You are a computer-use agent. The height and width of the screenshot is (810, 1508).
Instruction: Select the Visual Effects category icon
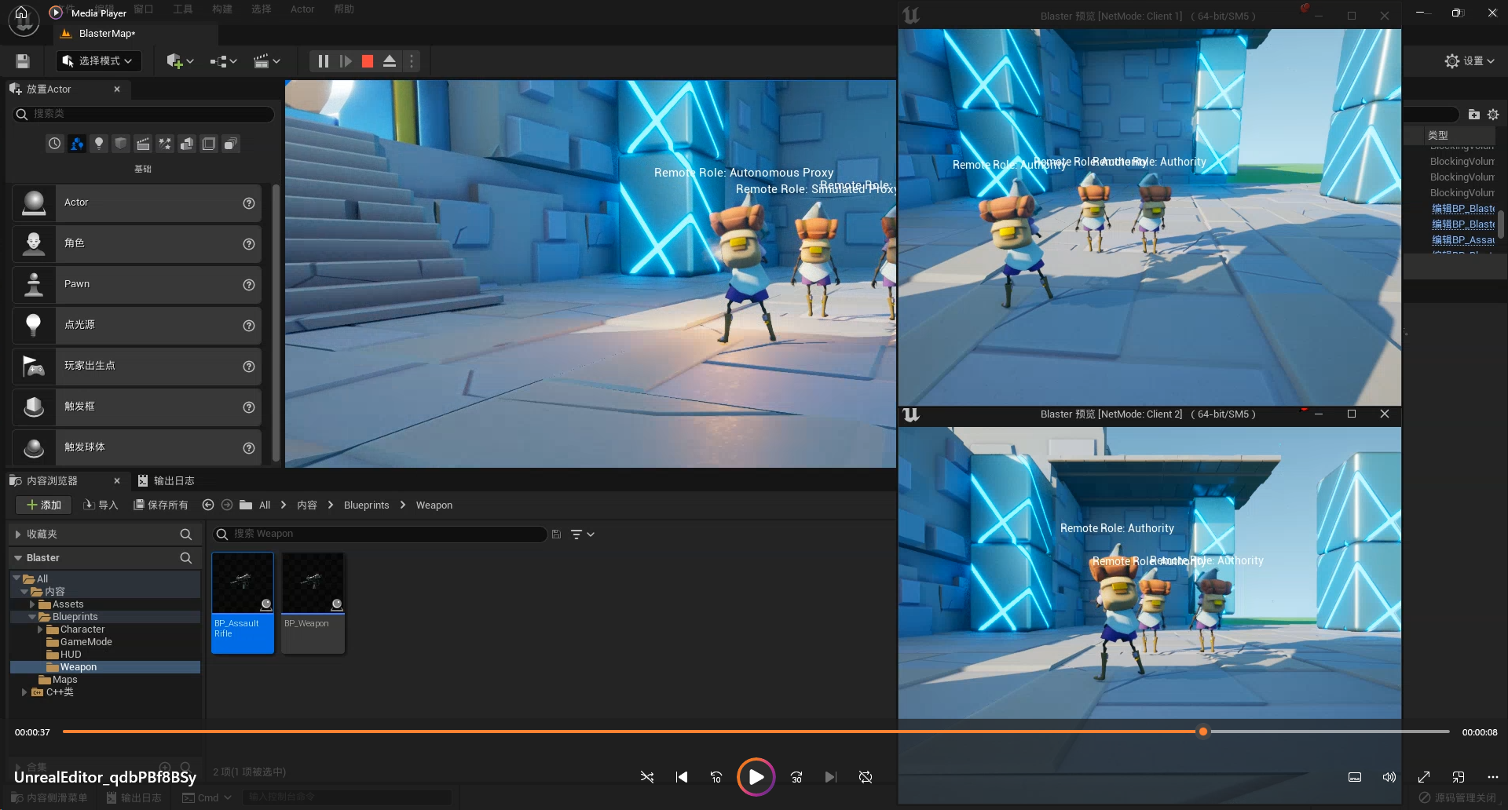(165, 144)
